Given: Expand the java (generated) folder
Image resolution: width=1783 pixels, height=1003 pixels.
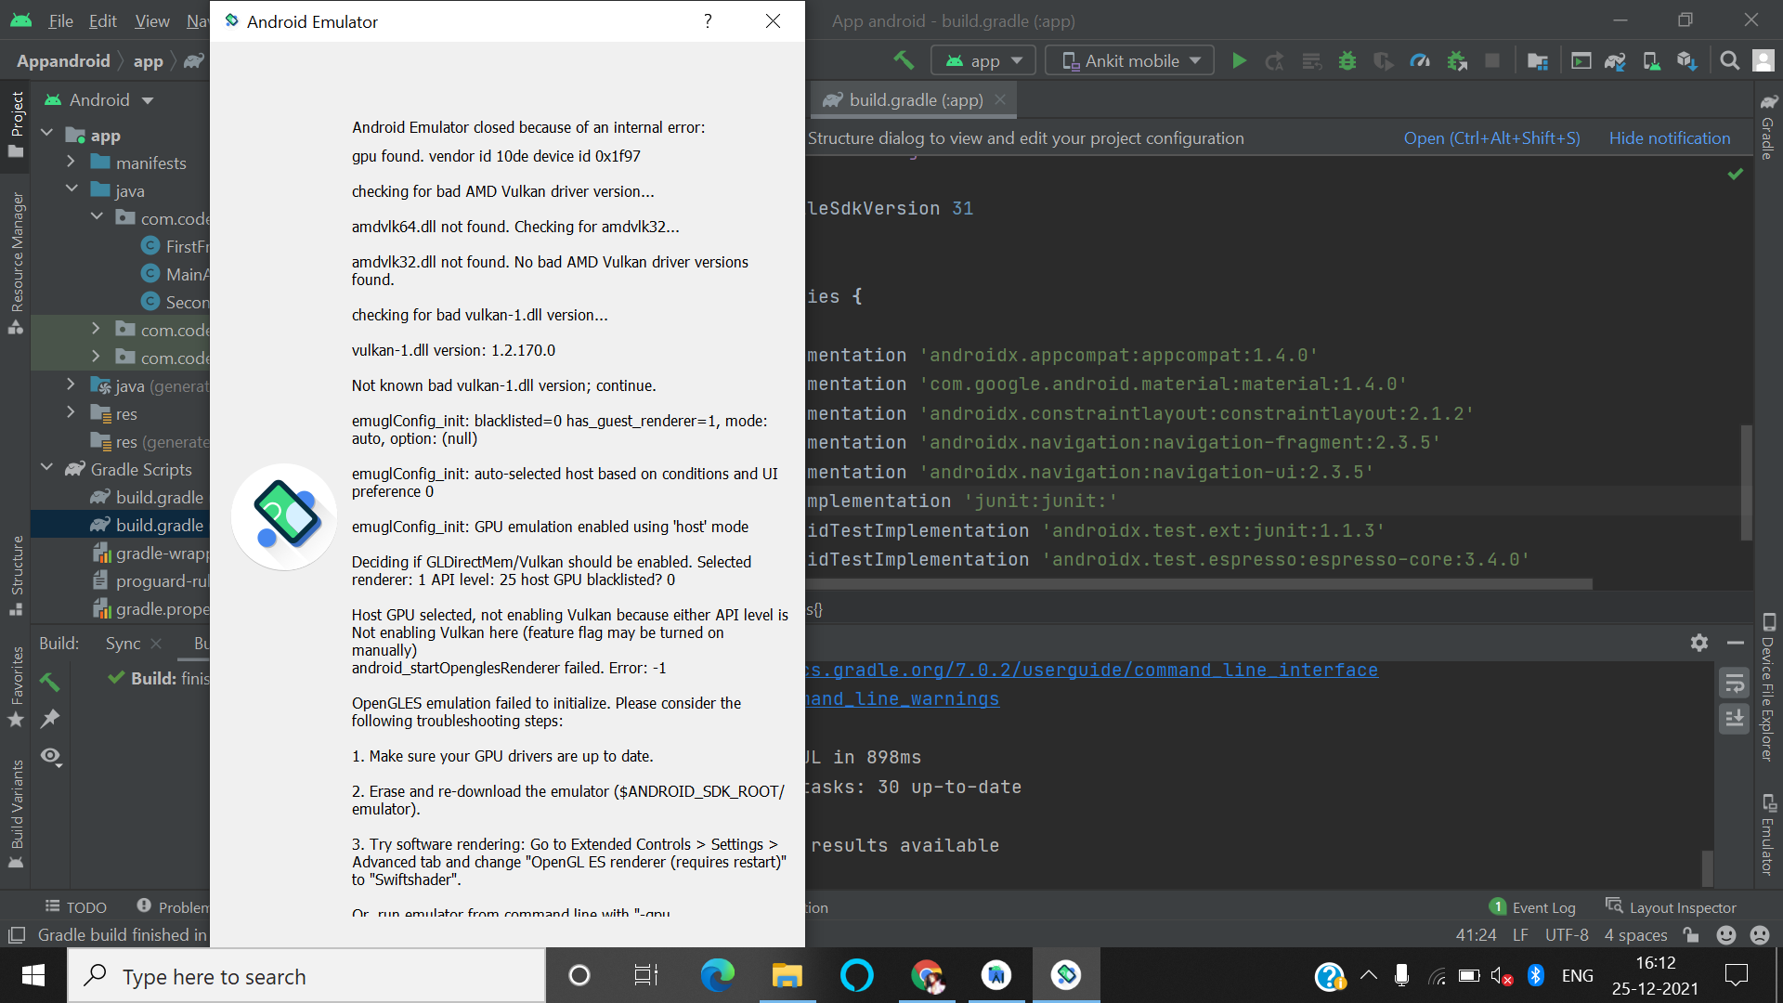Looking at the screenshot, I should tap(72, 384).
